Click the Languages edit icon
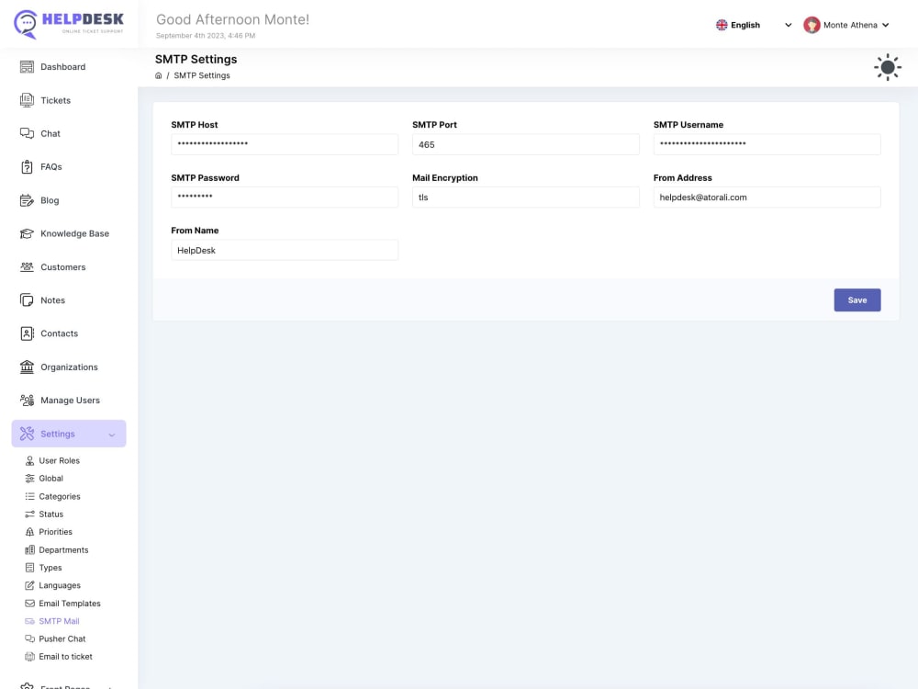918x689 pixels. [x=30, y=585]
